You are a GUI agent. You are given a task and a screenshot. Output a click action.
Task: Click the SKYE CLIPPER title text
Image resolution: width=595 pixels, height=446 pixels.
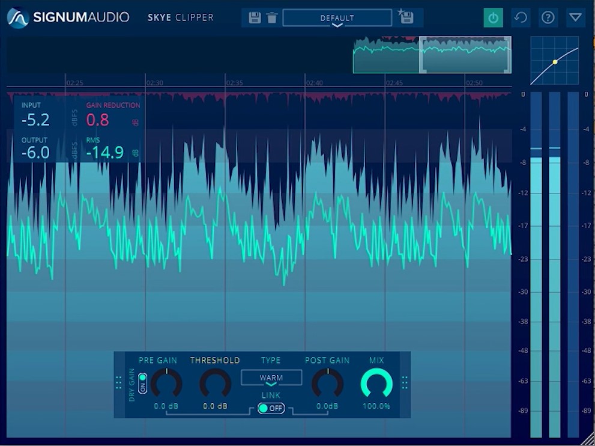click(179, 17)
